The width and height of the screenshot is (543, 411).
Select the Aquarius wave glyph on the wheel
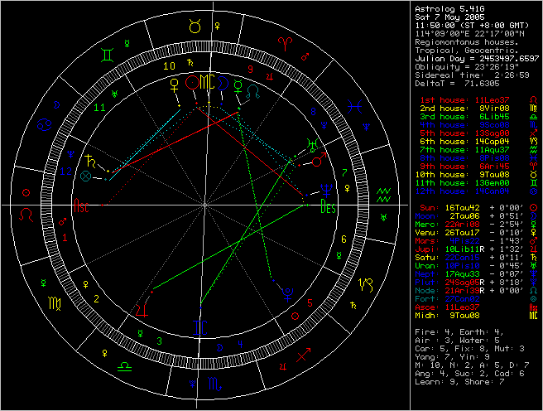click(383, 194)
